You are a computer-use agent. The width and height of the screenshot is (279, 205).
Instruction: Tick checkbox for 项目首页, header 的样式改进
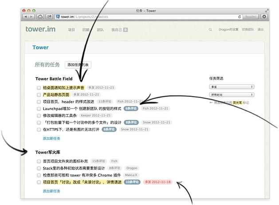pyautogui.click(x=39, y=102)
